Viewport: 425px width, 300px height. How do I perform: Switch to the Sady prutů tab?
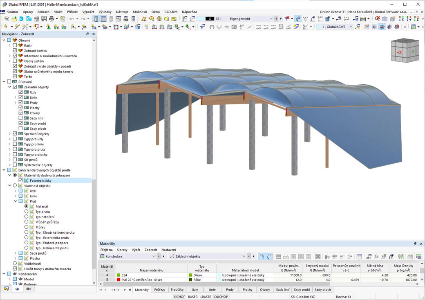(x=302, y=290)
